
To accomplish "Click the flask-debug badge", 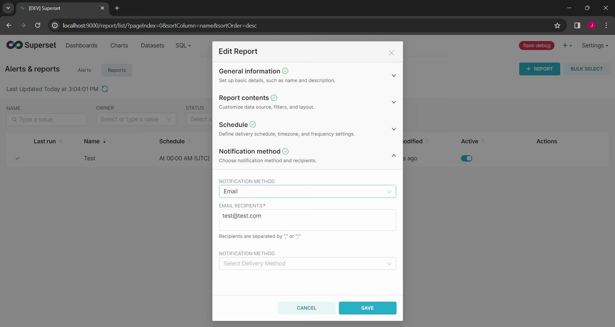I will tap(536, 45).
